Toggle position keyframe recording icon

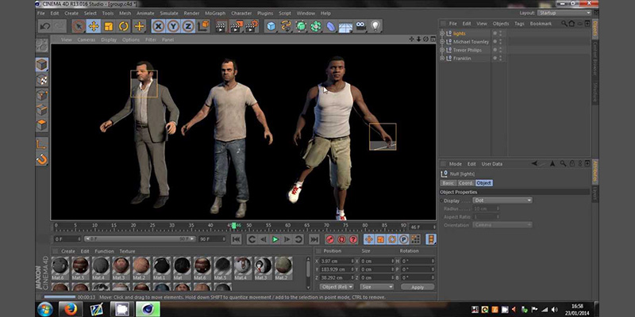point(369,239)
